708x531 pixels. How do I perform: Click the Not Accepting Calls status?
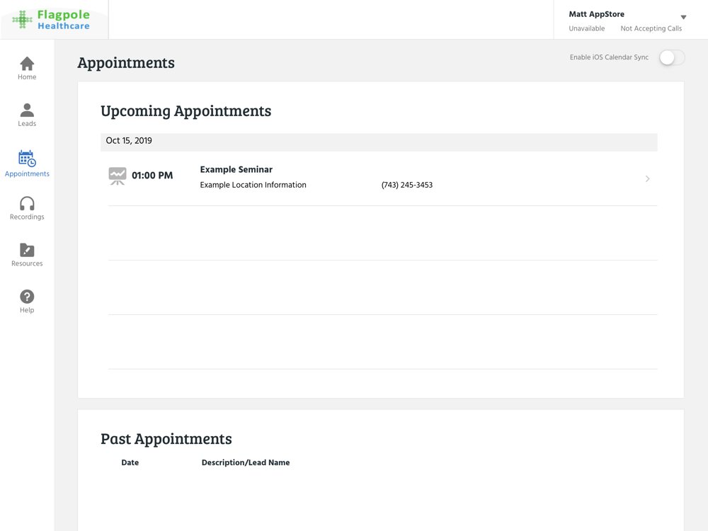[651, 28]
